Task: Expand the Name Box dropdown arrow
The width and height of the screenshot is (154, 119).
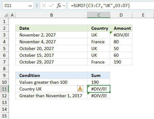Action: pos(30,6)
